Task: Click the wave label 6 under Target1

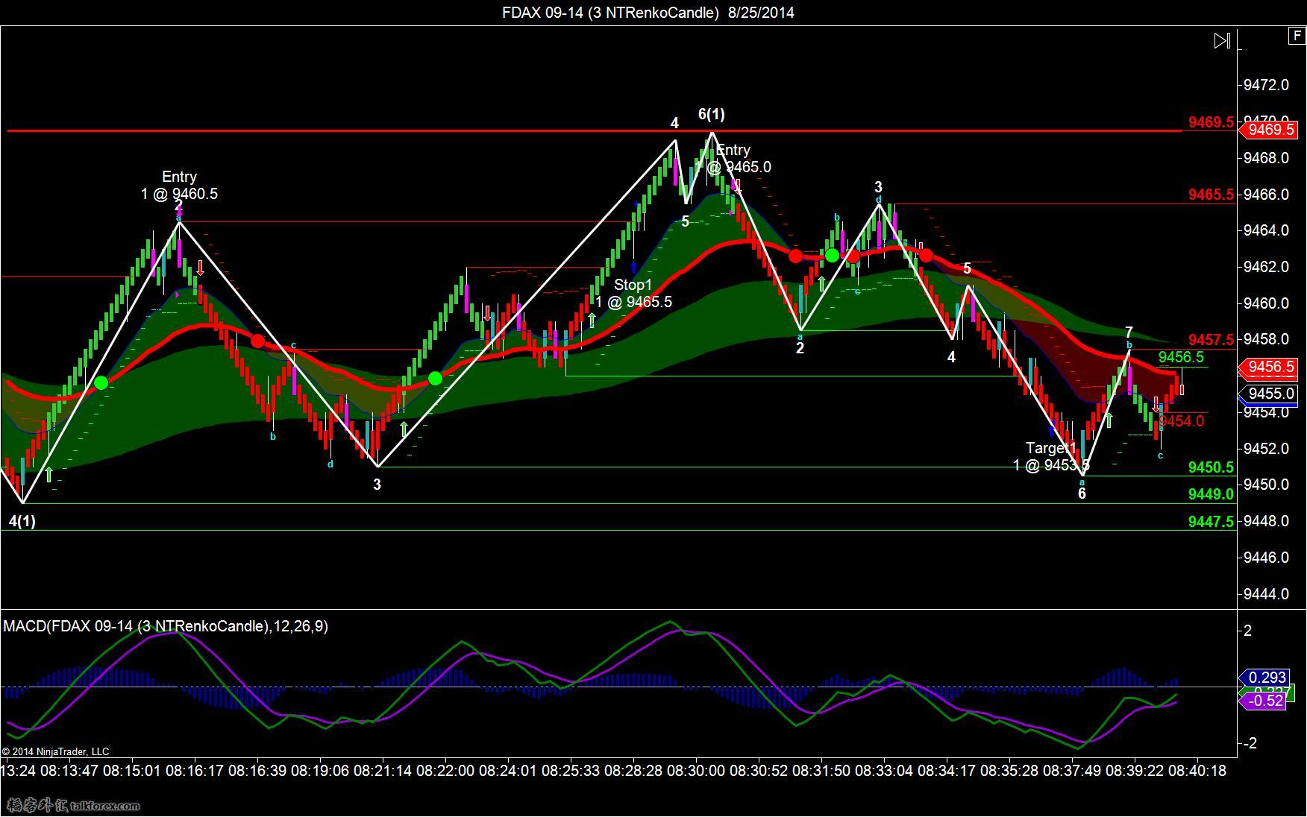Action: pyautogui.click(x=1082, y=493)
